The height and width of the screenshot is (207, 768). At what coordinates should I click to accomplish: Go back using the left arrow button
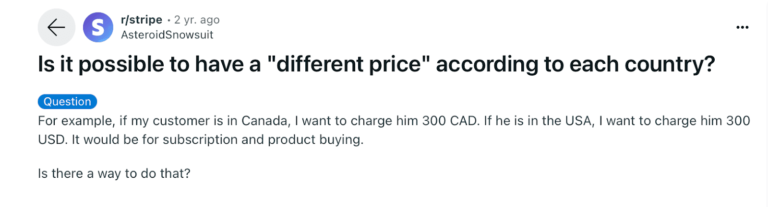point(56,27)
